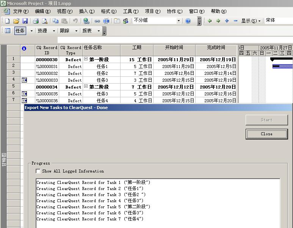The image size is (293, 228).
Task: Open the 项目(P) menu
Action: [x=153, y=11]
